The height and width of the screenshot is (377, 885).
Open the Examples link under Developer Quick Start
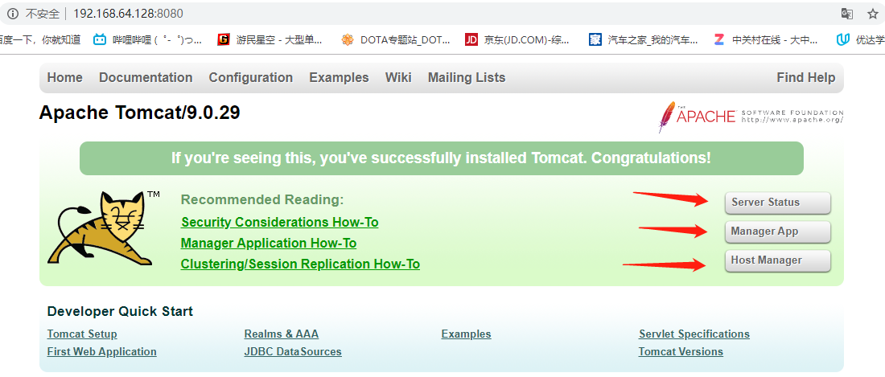click(466, 334)
